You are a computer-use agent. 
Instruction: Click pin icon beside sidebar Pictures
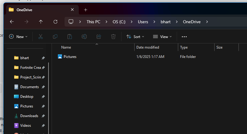(43, 106)
